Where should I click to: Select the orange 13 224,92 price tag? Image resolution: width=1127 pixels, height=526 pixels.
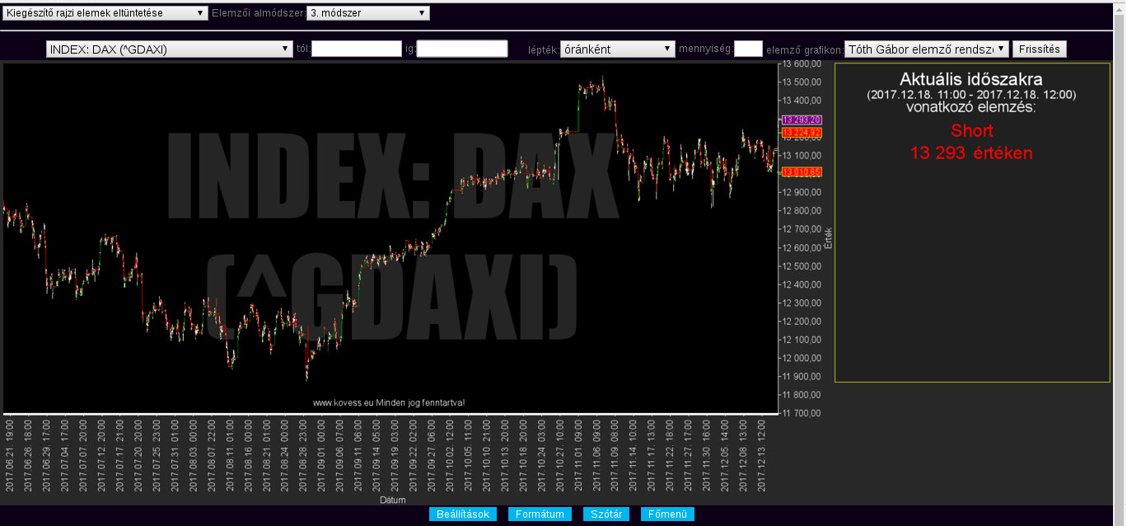[x=802, y=132]
